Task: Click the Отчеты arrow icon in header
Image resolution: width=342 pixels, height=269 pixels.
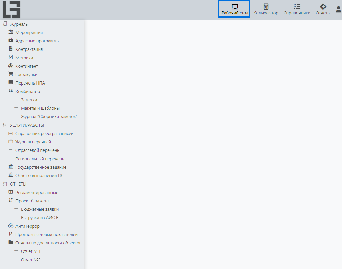Action: click(x=323, y=7)
